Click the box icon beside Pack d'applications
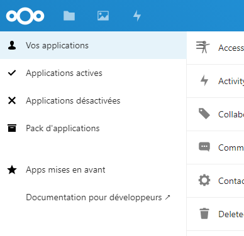 tap(12, 128)
